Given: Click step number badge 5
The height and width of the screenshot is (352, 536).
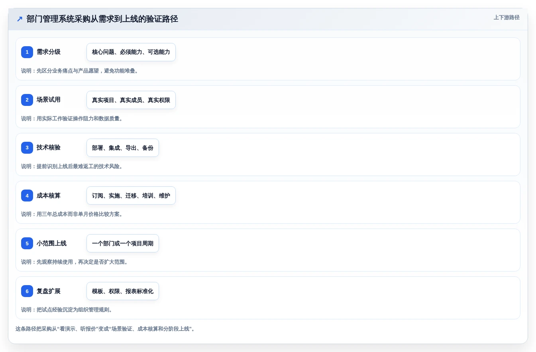Looking at the screenshot, I should point(27,243).
